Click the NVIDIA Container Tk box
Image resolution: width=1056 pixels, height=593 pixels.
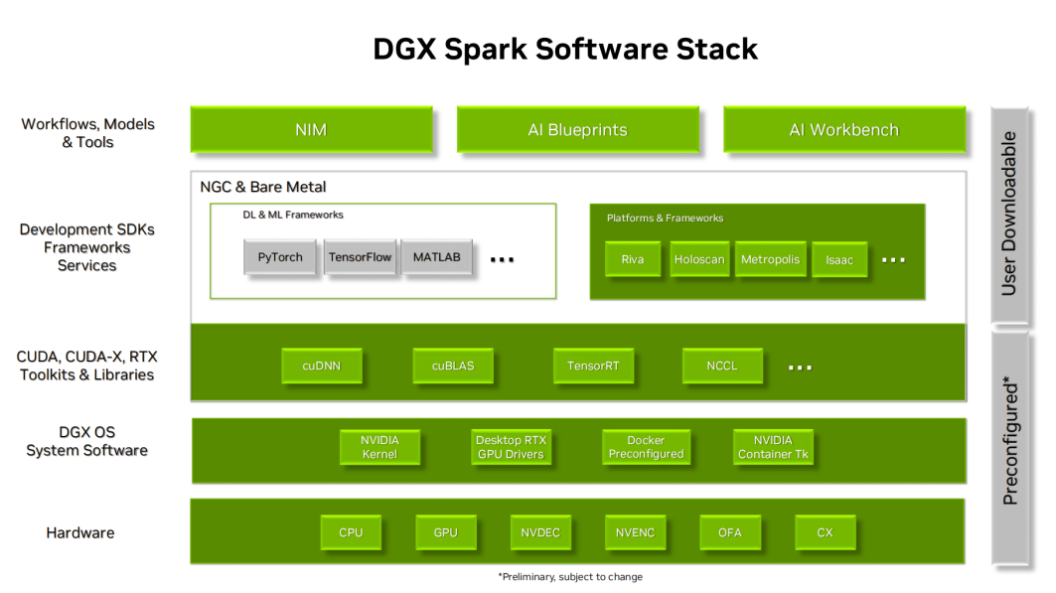[x=773, y=447]
